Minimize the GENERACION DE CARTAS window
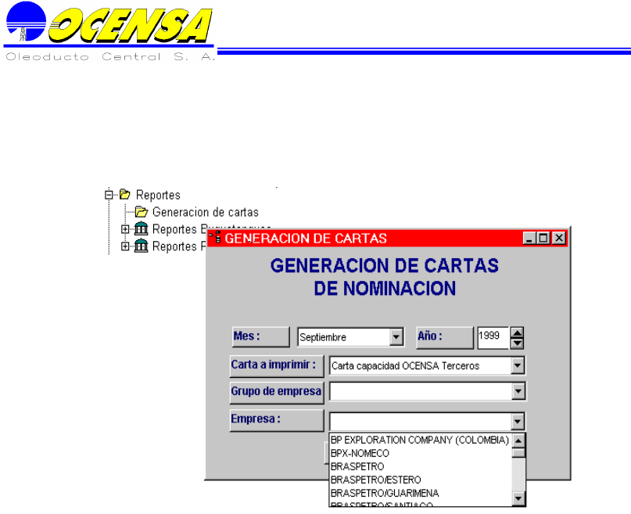 [x=529, y=239]
